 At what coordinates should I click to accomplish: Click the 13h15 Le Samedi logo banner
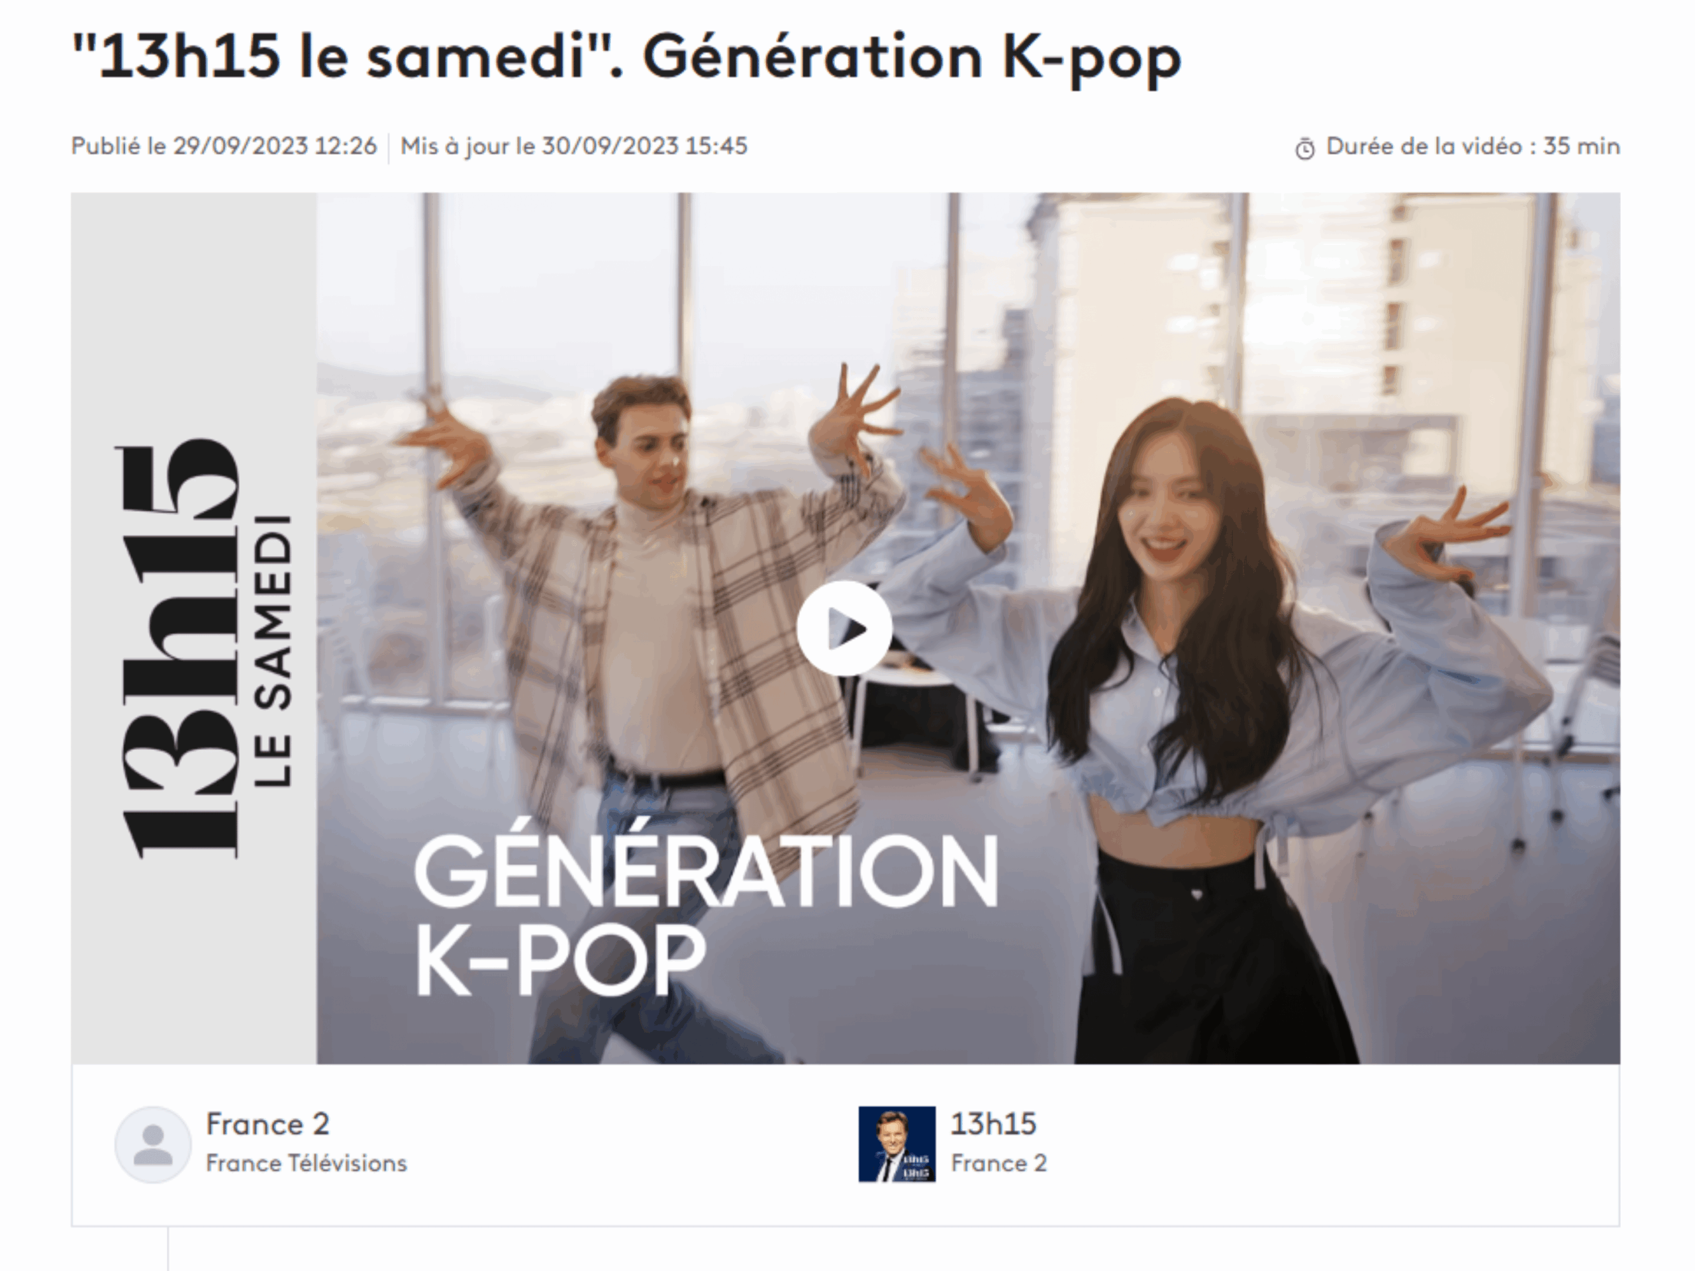coord(194,628)
